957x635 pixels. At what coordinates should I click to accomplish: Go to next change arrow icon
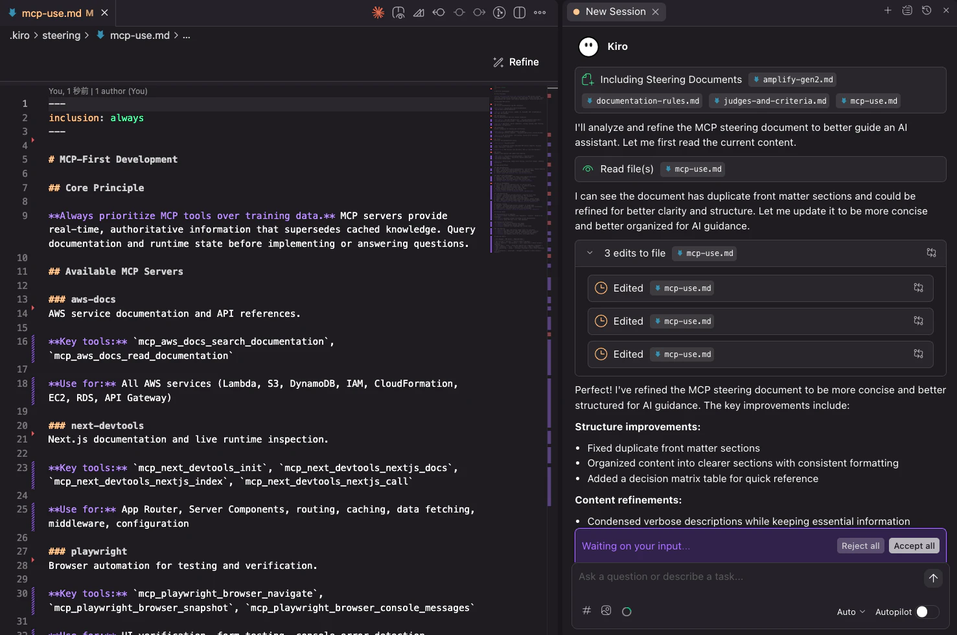point(479,12)
